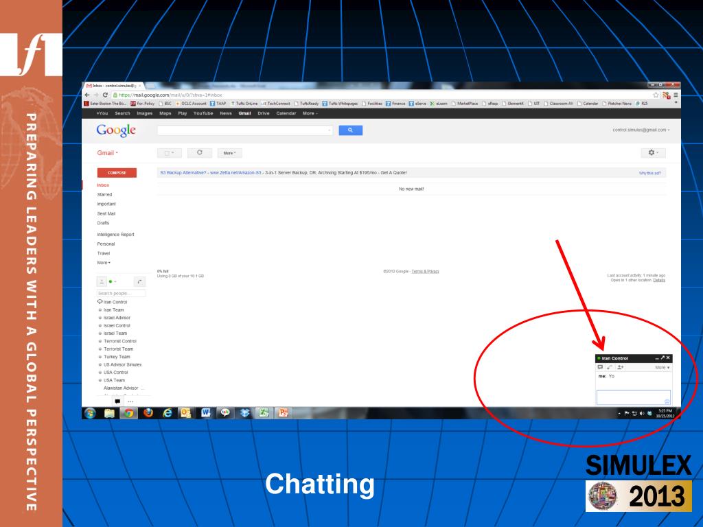This screenshot has height=527, width=703.
Task: Open Drive in the Google bar
Action: 264,113
